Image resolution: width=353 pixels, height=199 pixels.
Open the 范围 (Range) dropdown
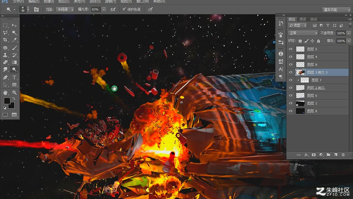65,9
